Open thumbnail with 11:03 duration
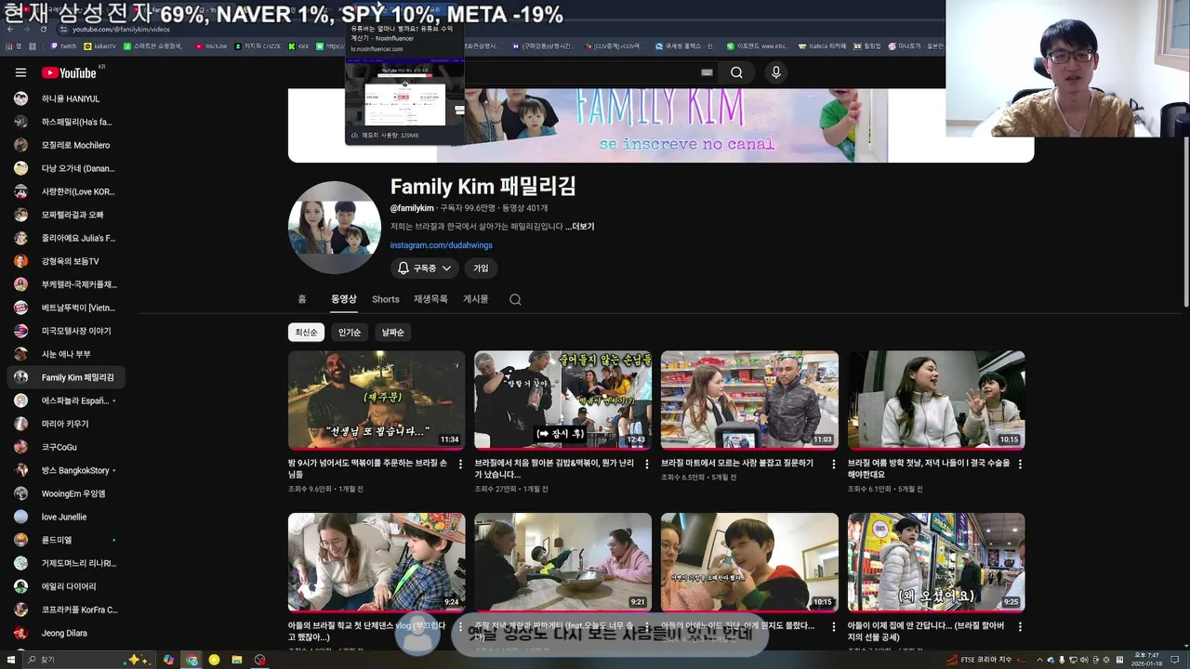The image size is (1190, 669). click(749, 400)
